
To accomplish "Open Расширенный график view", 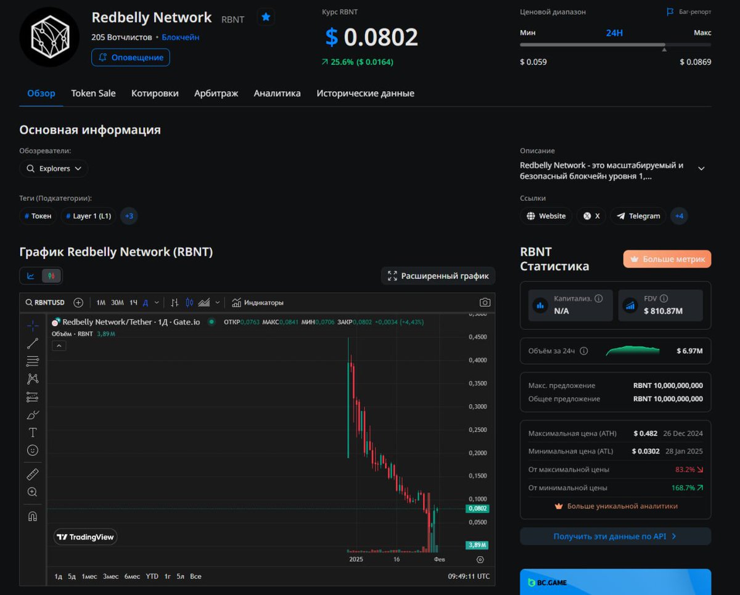I will click(438, 276).
